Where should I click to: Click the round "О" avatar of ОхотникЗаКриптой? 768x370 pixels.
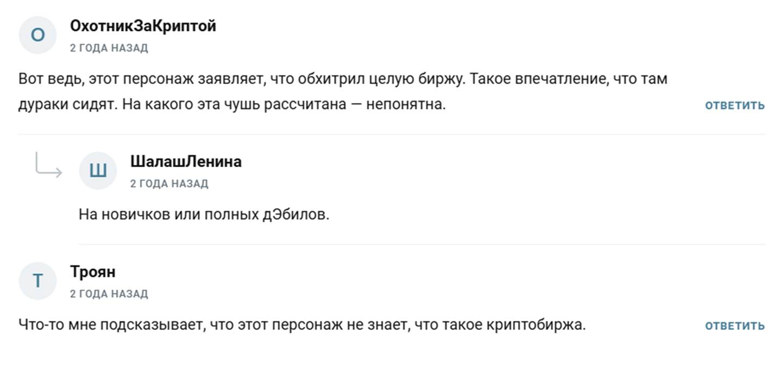coord(37,35)
